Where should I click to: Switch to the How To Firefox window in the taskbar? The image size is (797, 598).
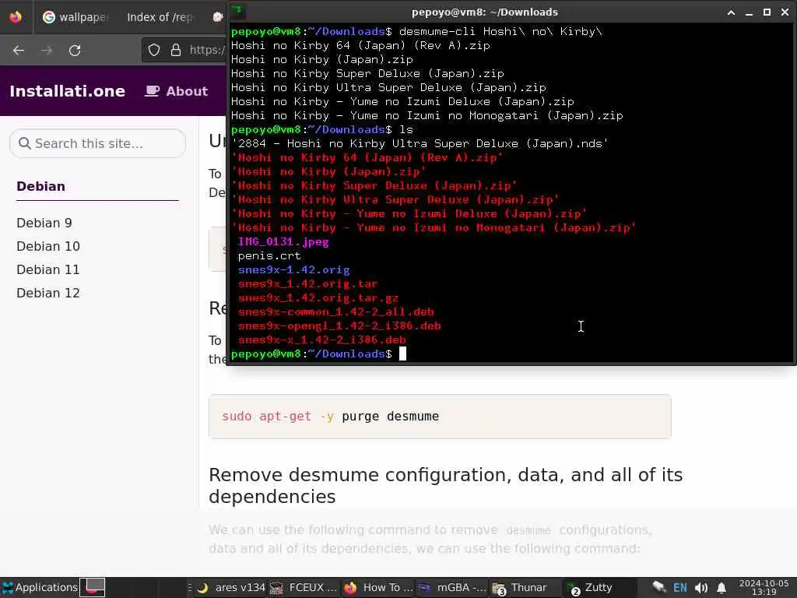click(x=379, y=588)
